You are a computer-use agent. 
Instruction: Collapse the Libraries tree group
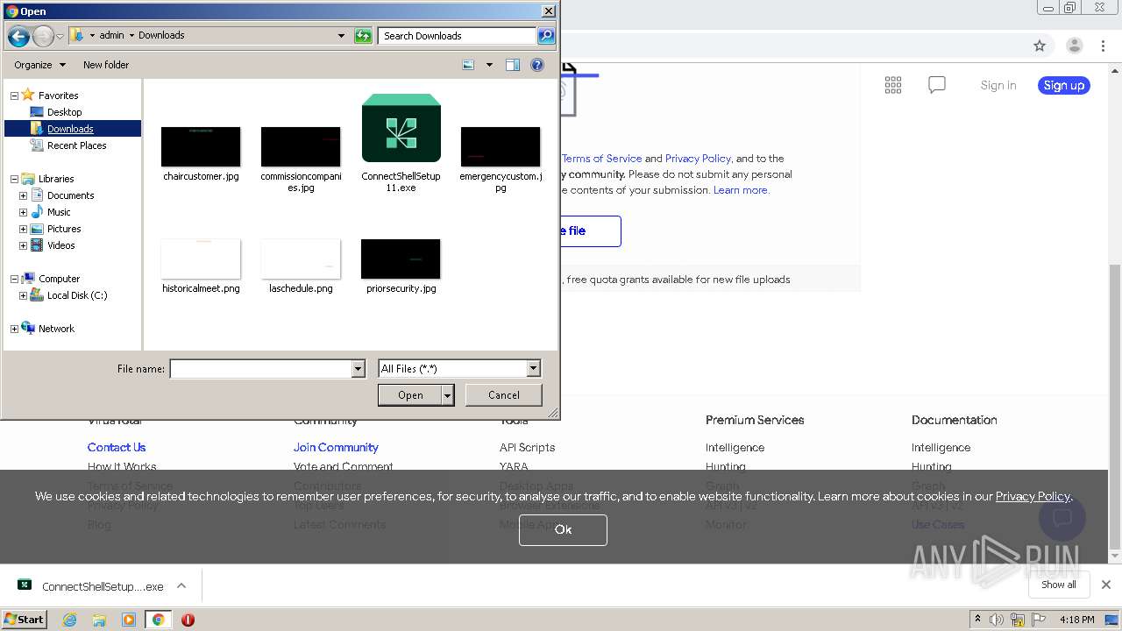coord(14,179)
